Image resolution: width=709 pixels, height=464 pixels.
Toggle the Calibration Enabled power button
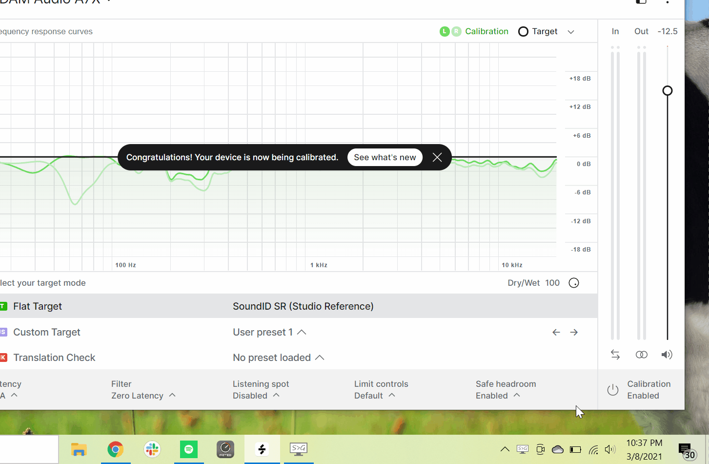tap(613, 390)
